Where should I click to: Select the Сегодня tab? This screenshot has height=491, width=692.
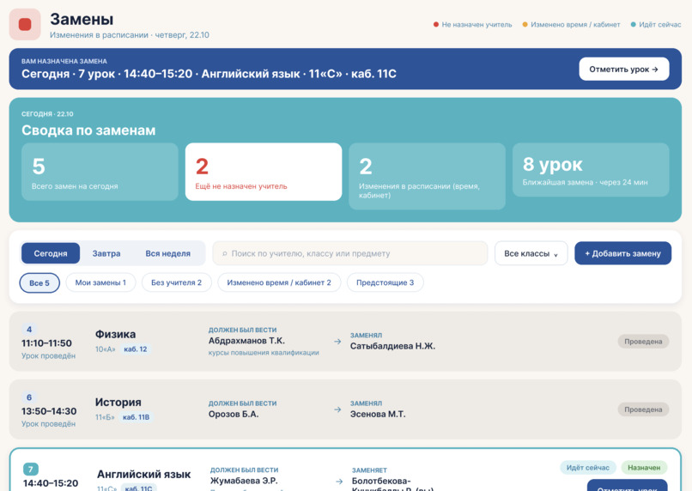coord(51,253)
